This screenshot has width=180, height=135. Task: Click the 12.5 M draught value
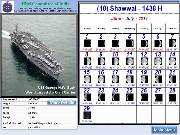(32, 117)
